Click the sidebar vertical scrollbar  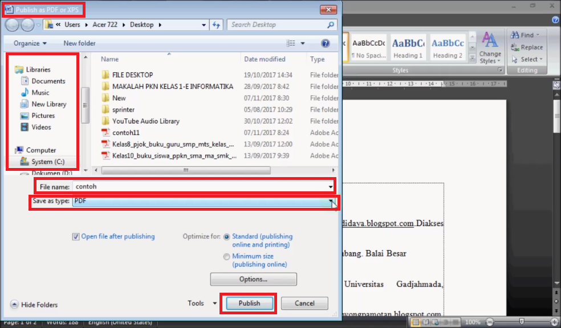(85, 105)
